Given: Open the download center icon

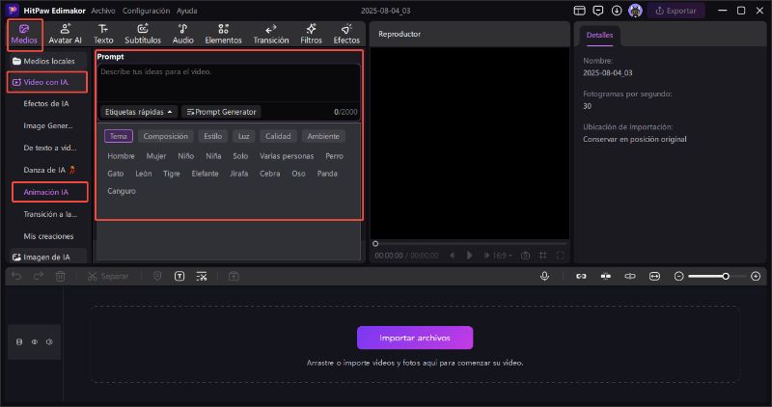Looking at the screenshot, I should point(617,11).
